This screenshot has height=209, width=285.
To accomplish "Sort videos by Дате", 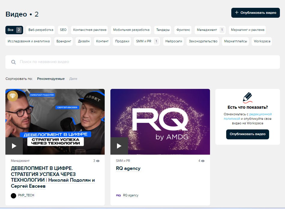I will [x=73, y=79].
